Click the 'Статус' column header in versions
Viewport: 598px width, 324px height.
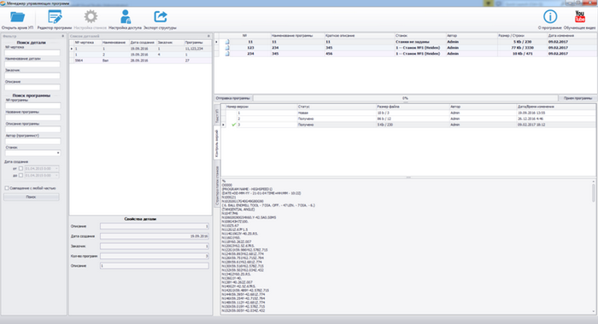click(x=337, y=107)
